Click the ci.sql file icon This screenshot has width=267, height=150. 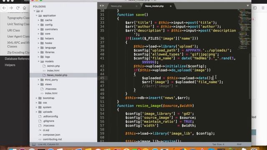40,130
